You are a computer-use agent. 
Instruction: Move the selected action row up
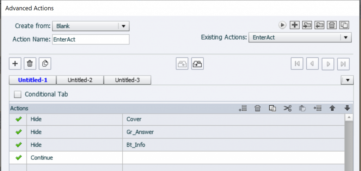[x=332, y=108]
